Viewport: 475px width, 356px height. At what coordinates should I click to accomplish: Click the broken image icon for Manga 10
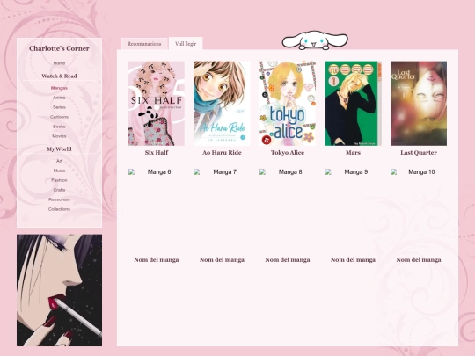[x=394, y=172]
